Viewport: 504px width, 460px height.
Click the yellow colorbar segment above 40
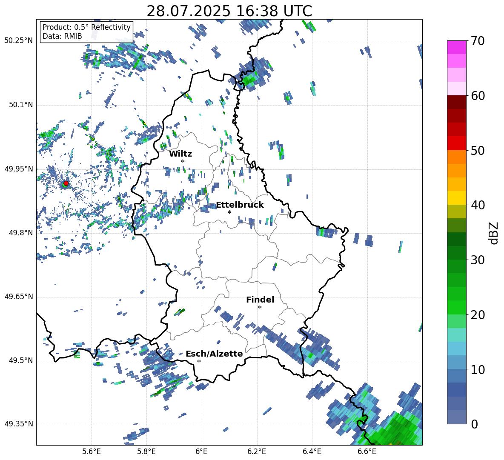pyautogui.click(x=456, y=198)
